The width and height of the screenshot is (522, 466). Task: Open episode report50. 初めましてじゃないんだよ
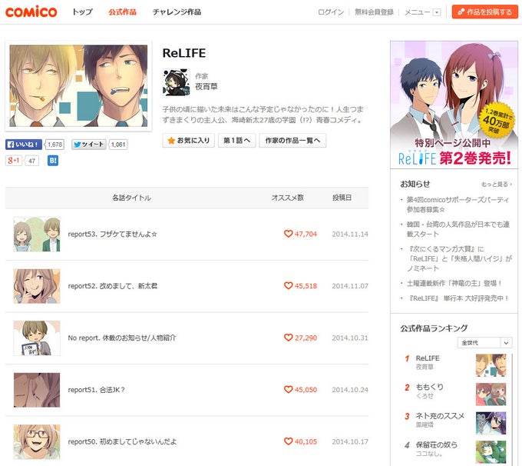pos(122,442)
